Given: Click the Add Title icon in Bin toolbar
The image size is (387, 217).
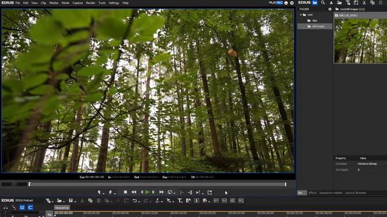Looking at the screenshot, I should tap(348, 2).
